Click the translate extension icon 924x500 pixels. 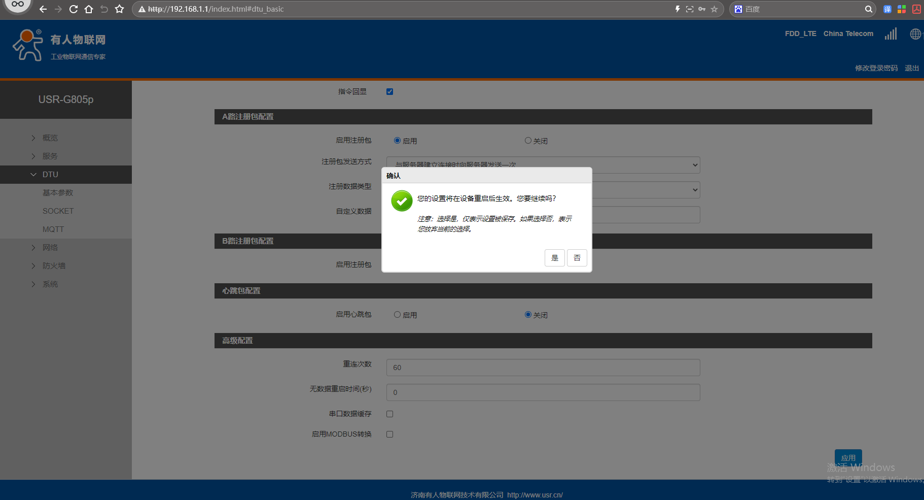(x=887, y=9)
